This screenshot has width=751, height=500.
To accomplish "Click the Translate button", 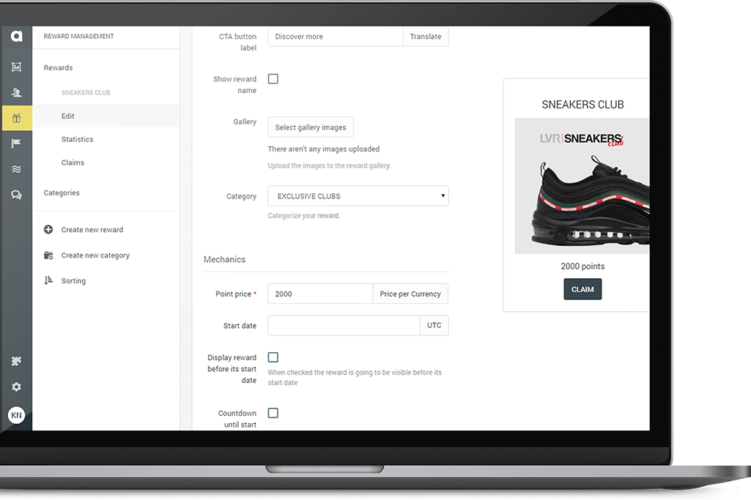I will pos(426,37).
